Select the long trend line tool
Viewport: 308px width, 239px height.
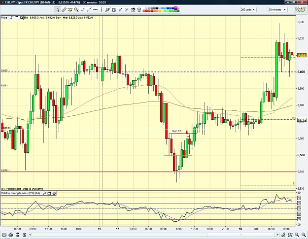pyautogui.click(x=89, y=10)
